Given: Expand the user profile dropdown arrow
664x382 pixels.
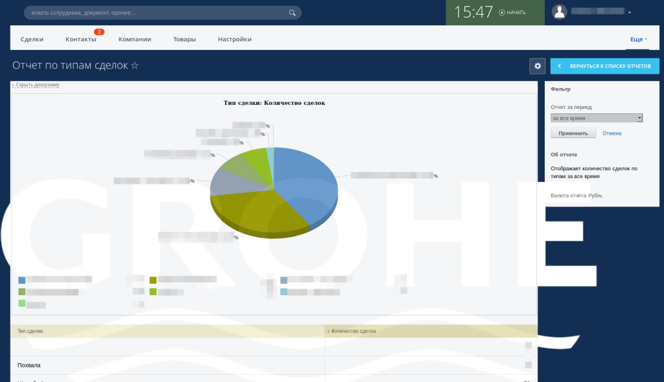Looking at the screenshot, I should tap(629, 13).
